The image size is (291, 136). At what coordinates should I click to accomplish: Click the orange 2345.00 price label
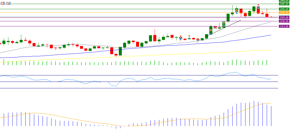[284, 12]
